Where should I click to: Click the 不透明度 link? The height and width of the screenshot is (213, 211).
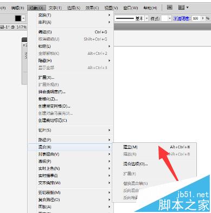(182, 18)
